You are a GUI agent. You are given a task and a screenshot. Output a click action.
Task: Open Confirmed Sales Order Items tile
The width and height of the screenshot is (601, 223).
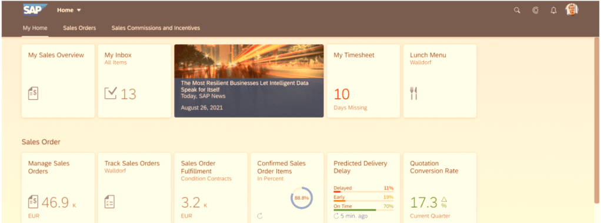pyautogui.click(x=287, y=188)
